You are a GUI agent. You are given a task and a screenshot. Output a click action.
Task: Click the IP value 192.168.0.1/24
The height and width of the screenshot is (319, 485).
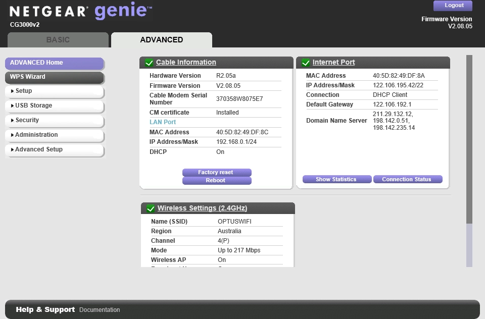point(236,142)
